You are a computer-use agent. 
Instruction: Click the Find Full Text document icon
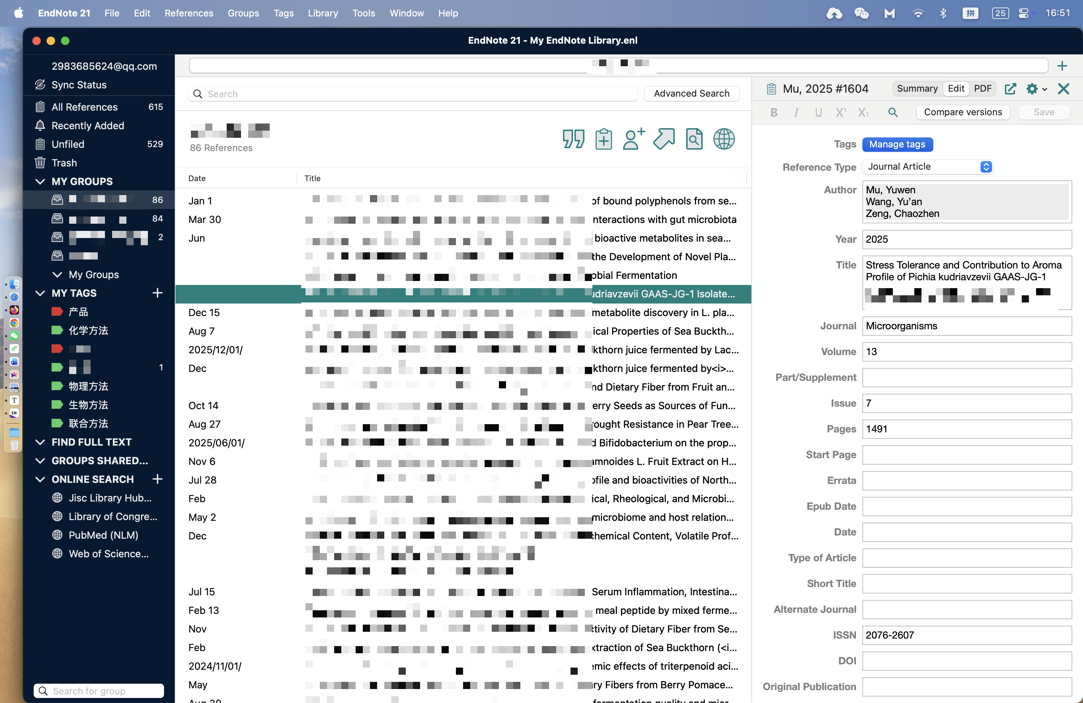[694, 139]
